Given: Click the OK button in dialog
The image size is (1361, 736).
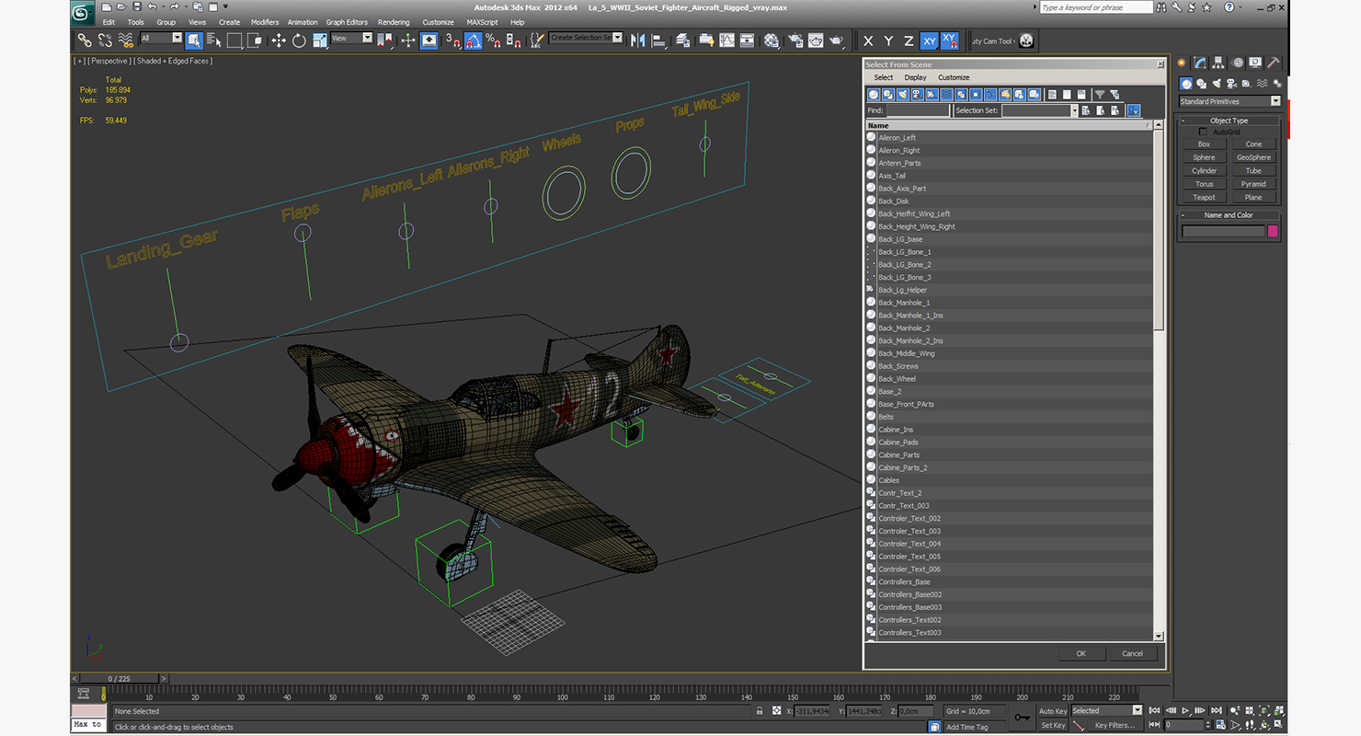Looking at the screenshot, I should tap(1081, 653).
